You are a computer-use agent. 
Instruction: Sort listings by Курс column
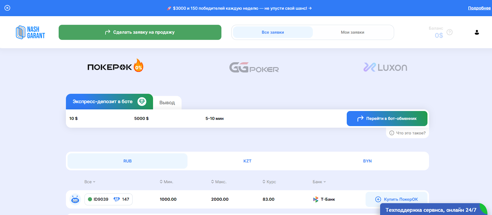[269, 182]
